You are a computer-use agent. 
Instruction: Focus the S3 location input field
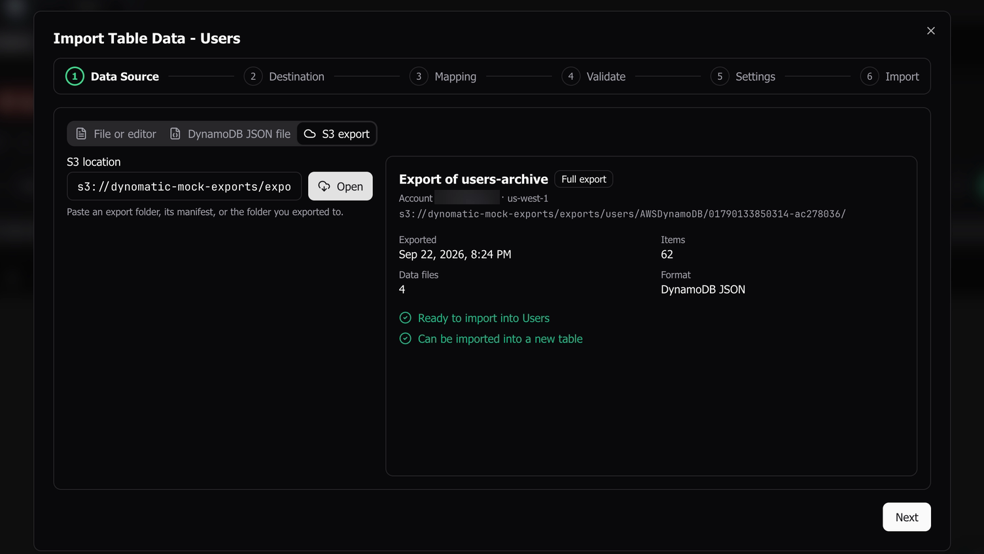[184, 187]
